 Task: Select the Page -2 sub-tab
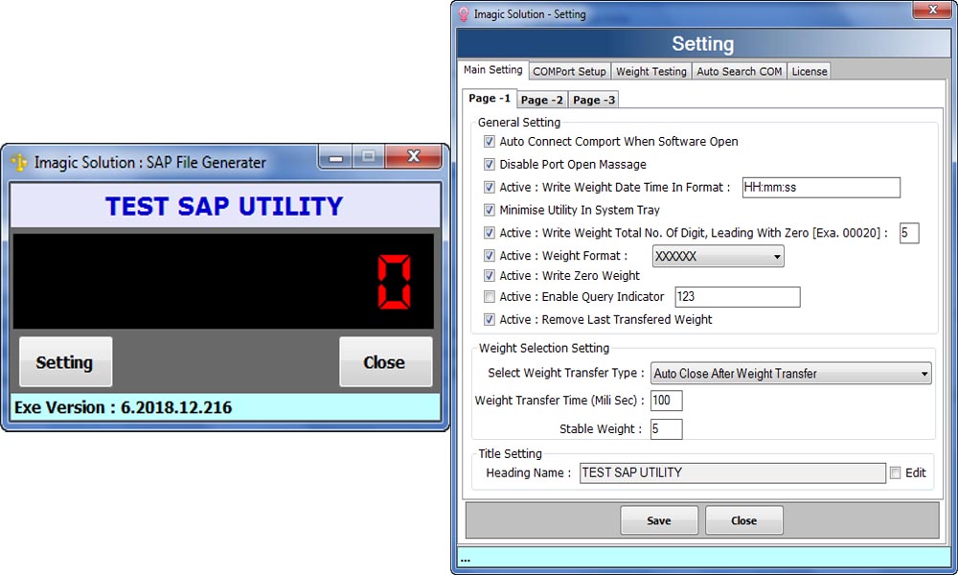[542, 100]
